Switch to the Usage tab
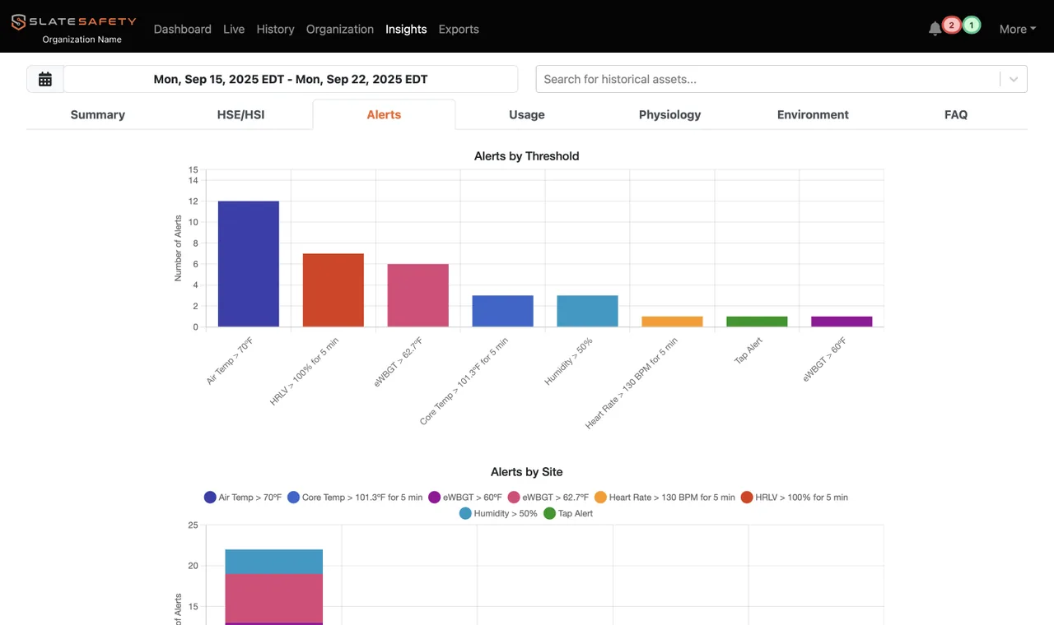Screen dimensions: 1054x625 click(527, 114)
